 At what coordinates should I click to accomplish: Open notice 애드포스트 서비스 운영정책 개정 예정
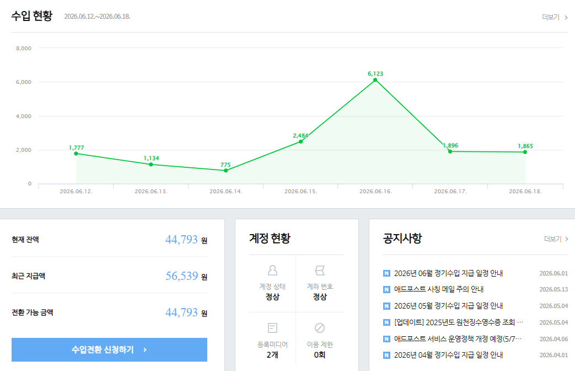coord(458,338)
